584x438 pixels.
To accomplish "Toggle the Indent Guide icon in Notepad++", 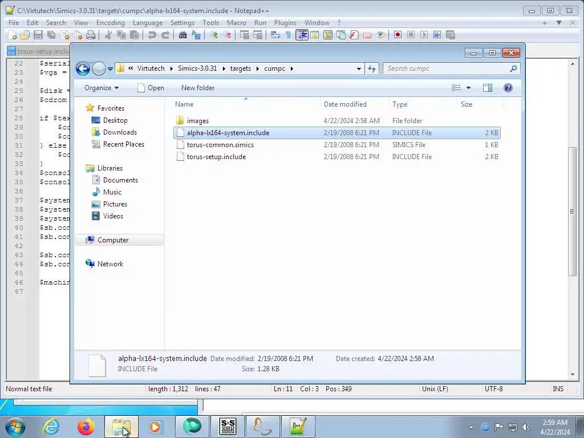I will tap(302, 35).
